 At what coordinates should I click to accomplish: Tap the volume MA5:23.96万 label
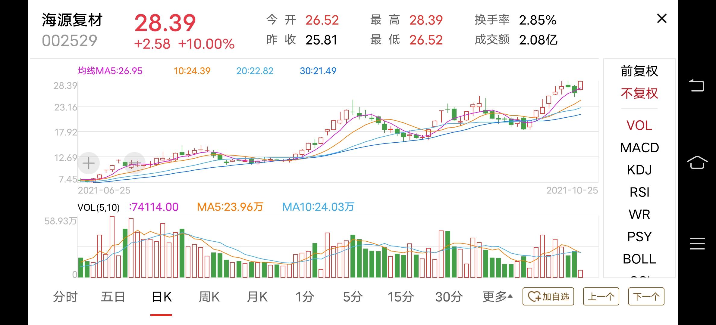click(230, 207)
